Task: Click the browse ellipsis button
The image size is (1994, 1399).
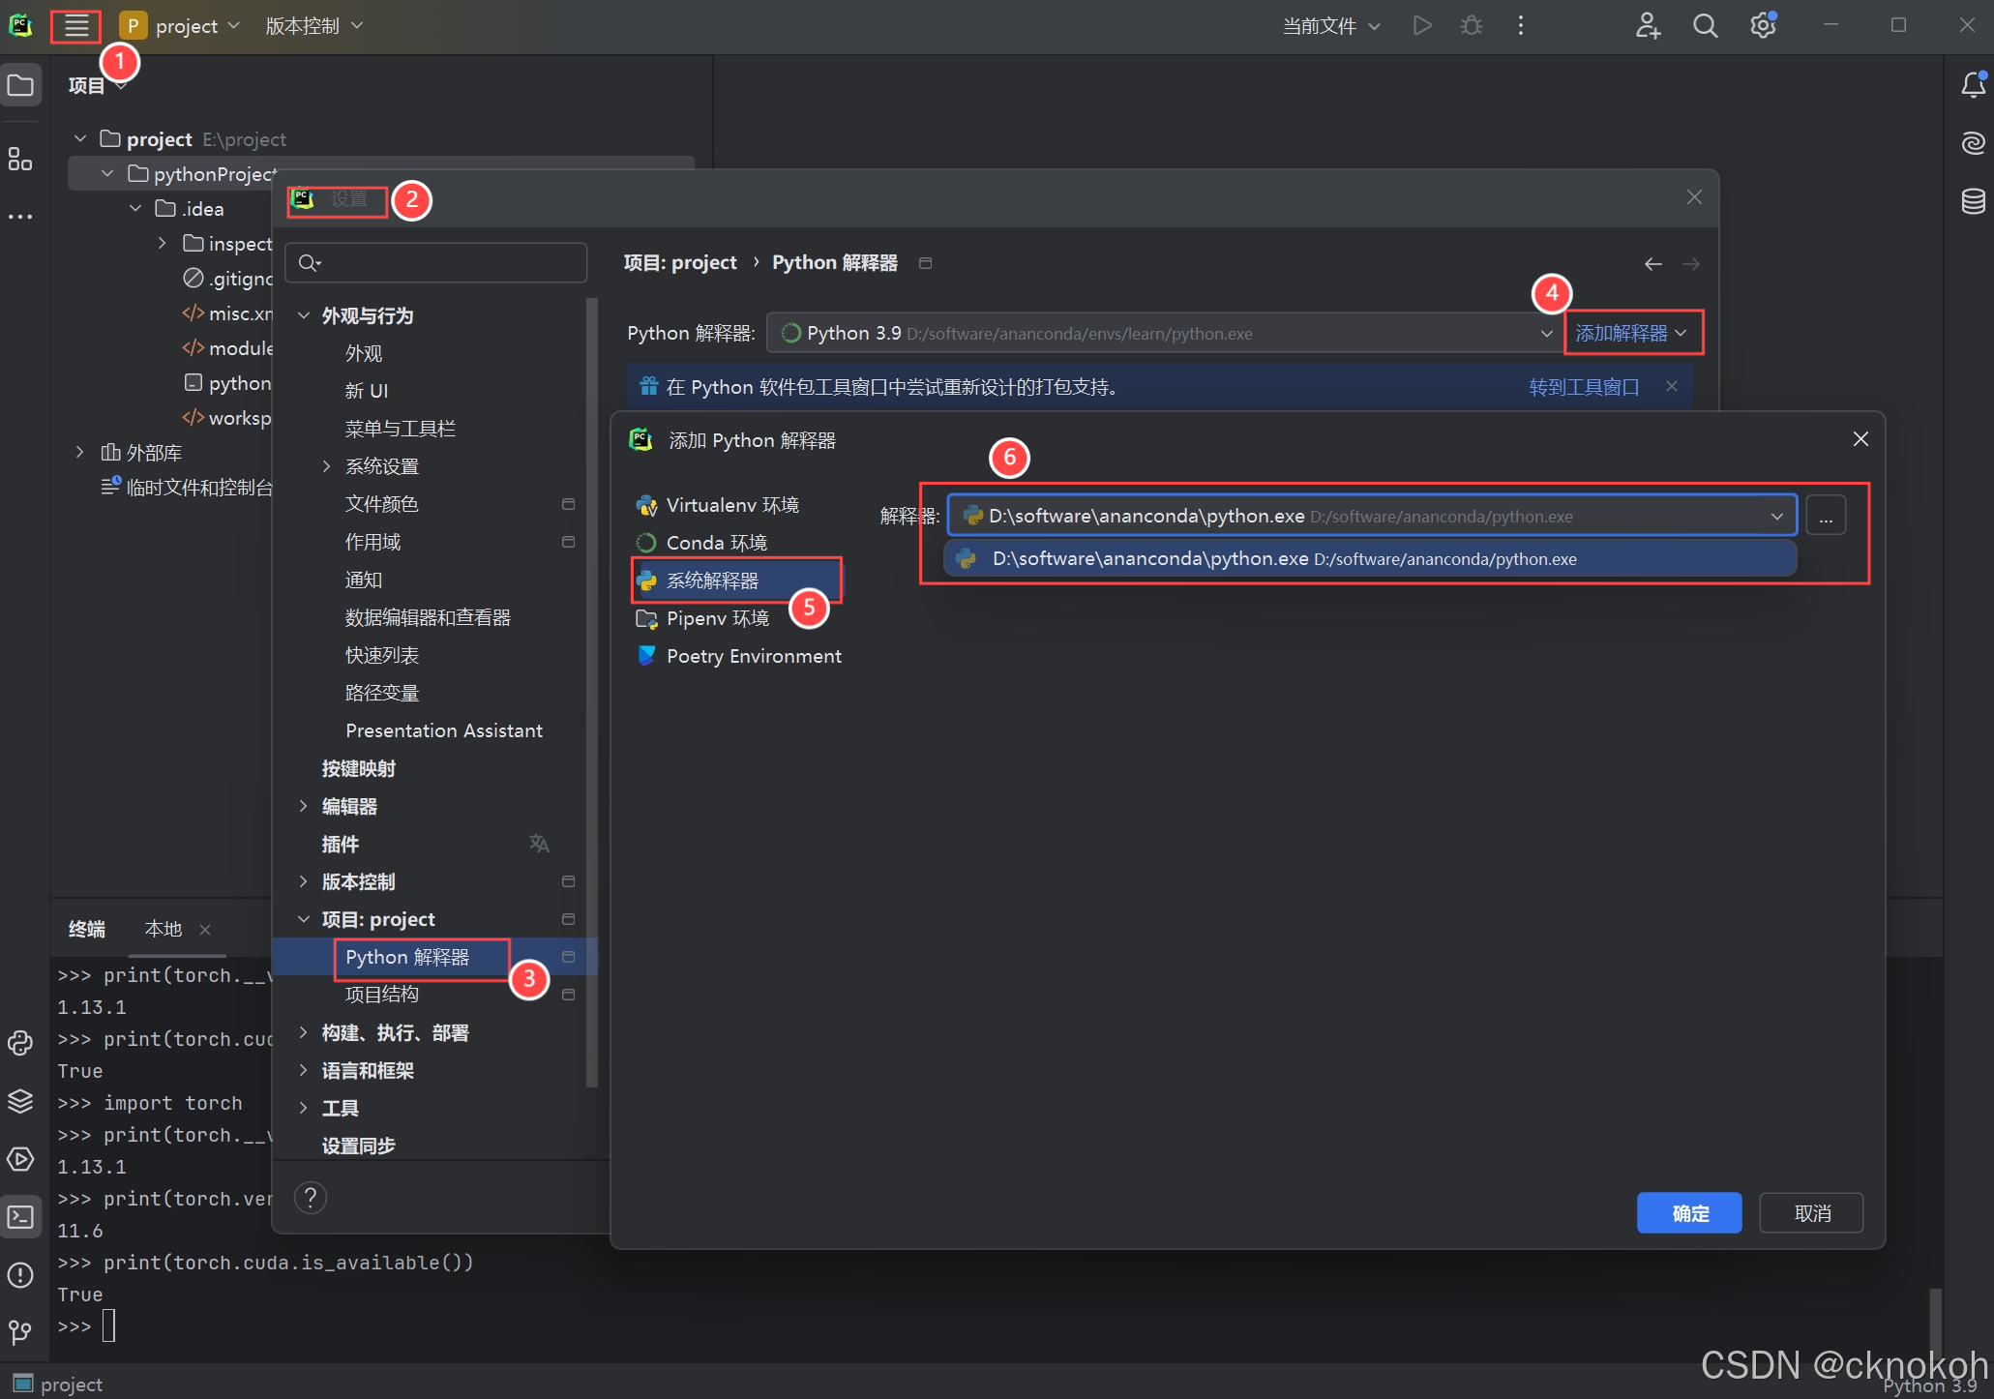Action: tap(1825, 516)
